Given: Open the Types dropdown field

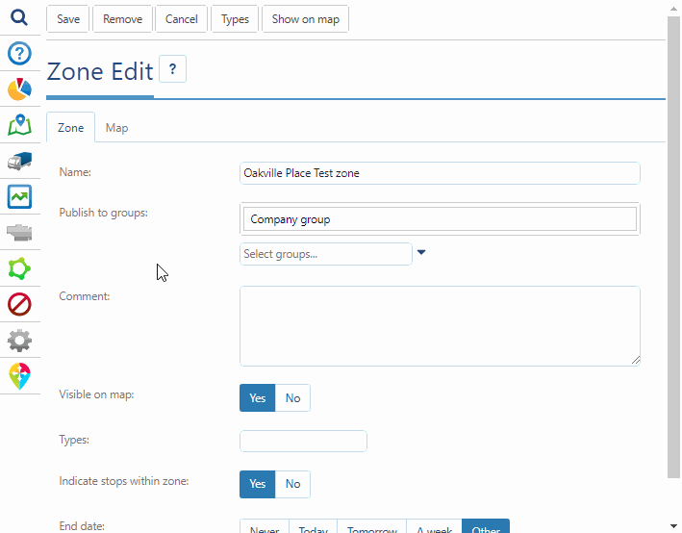Looking at the screenshot, I should coord(303,441).
